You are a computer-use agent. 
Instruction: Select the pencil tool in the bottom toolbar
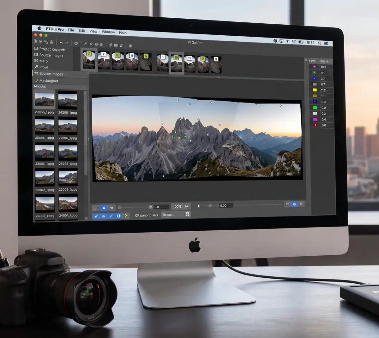[96, 216]
